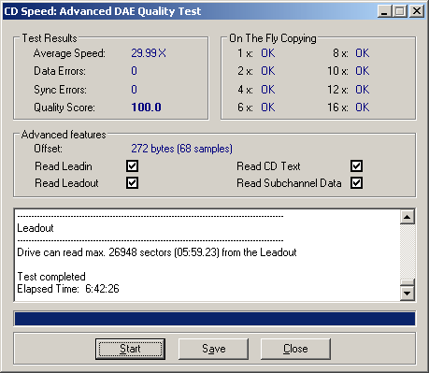Click the Start button

pos(130,349)
